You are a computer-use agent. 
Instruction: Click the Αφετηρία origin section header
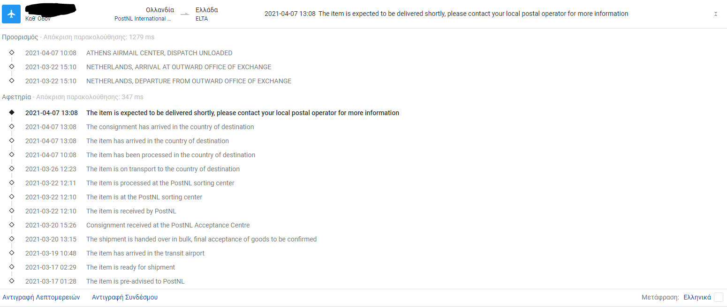coord(17,97)
